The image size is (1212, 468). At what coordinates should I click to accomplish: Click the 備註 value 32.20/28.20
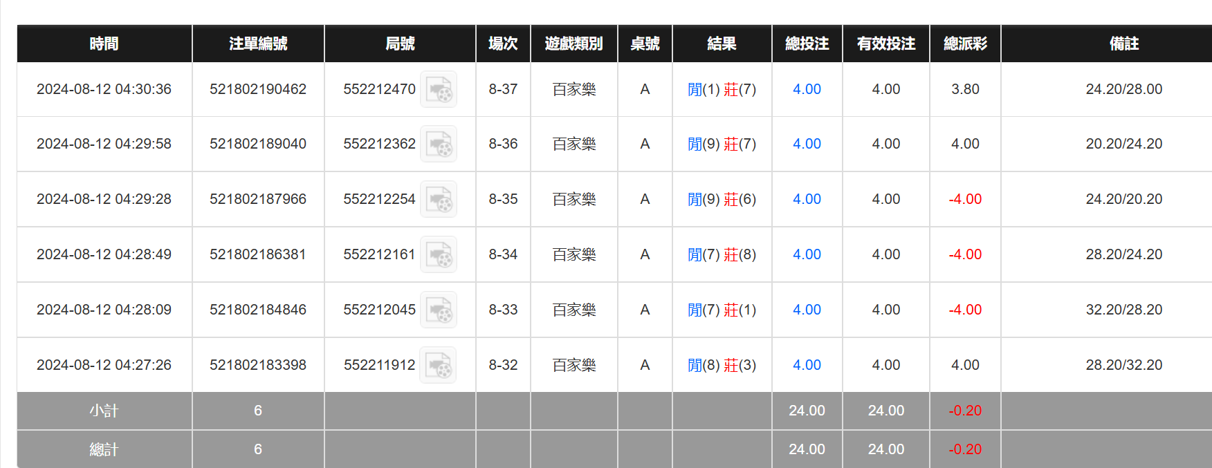coord(1123,310)
